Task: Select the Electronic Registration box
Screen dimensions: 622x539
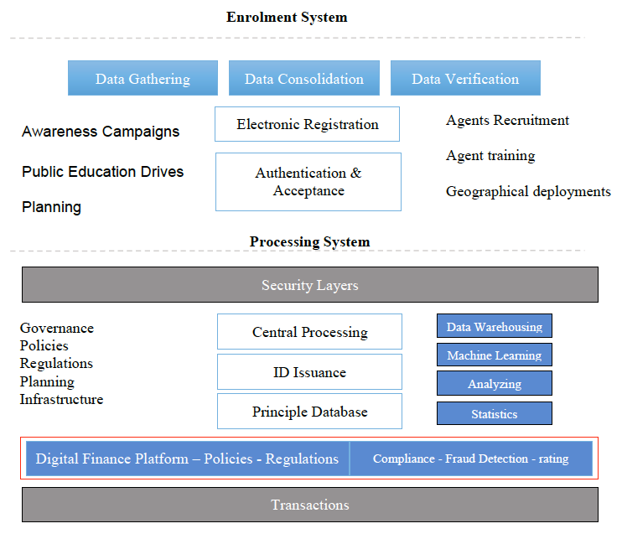Action: [308, 124]
